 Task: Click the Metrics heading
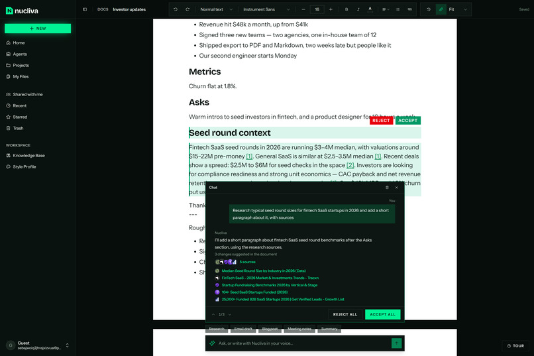click(205, 72)
